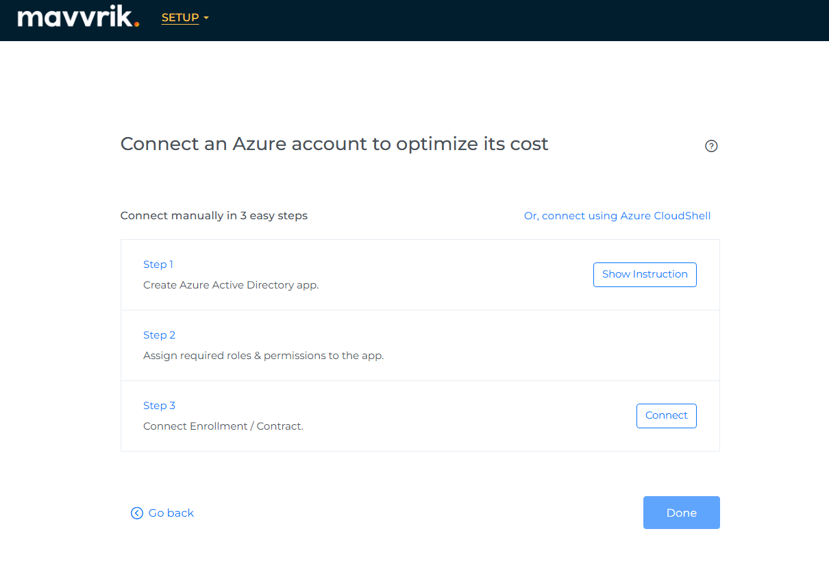The height and width of the screenshot is (577, 829).
Task: Open the SETUP menu
Action: 180,18
